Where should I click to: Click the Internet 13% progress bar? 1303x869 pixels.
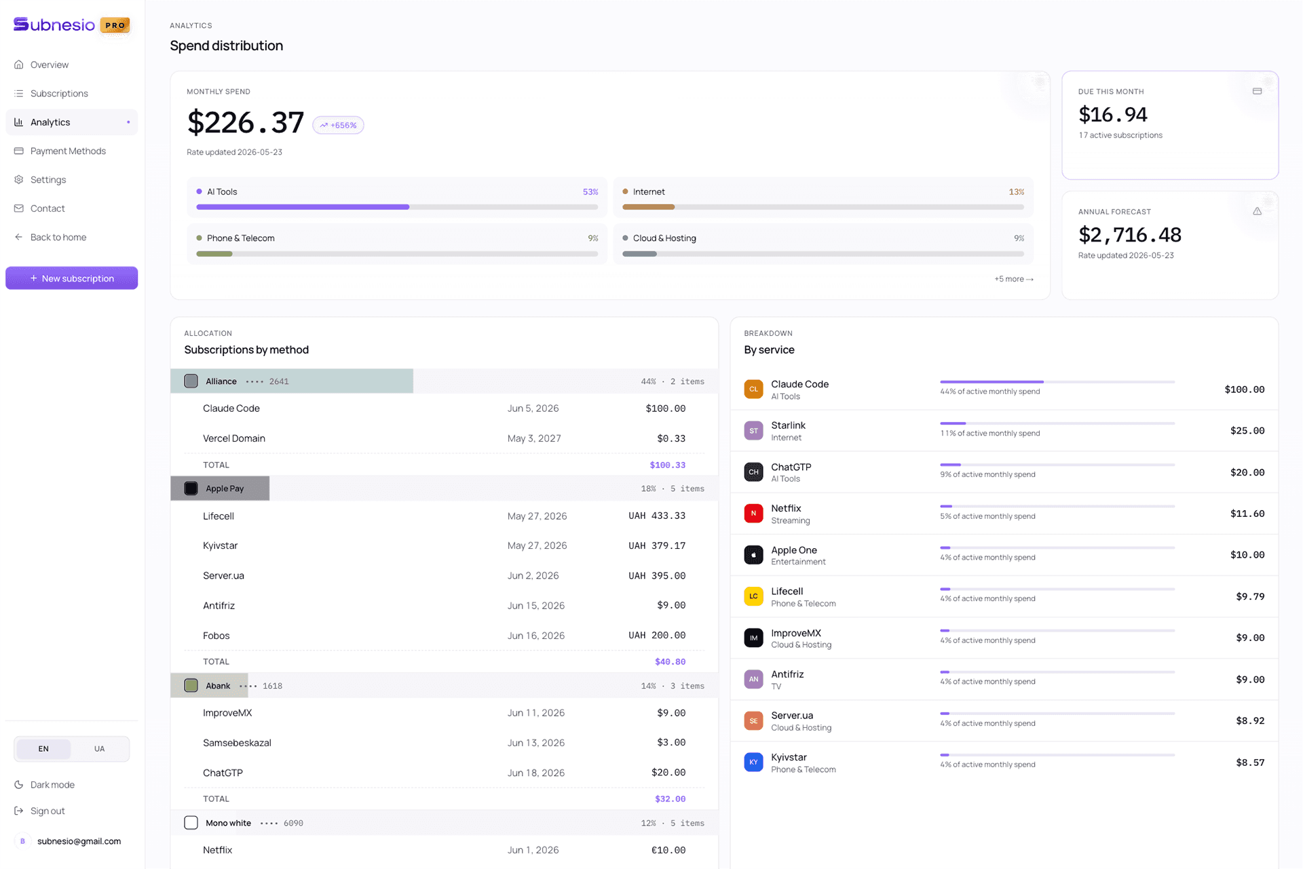[823, 207]
